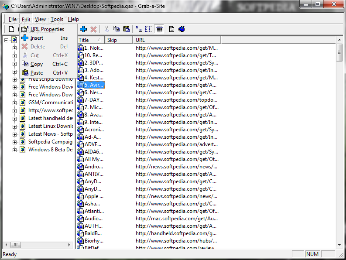Click the URL Properties menu icon

pos(25,29)
